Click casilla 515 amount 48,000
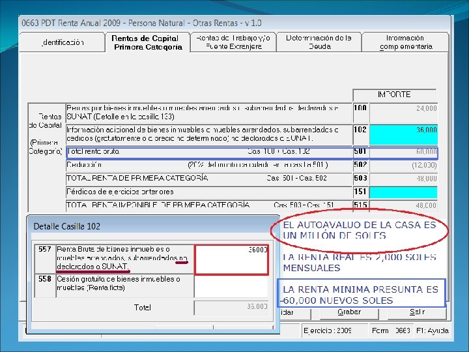The width and height of the screenshot is (469, 352). pos(403,205)
